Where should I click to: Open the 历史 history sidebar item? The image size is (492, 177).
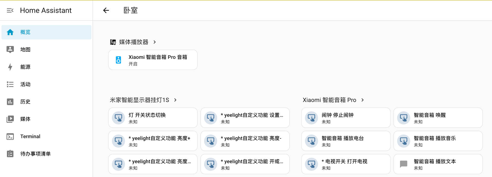pyautogui.click(x=46, y=102)
